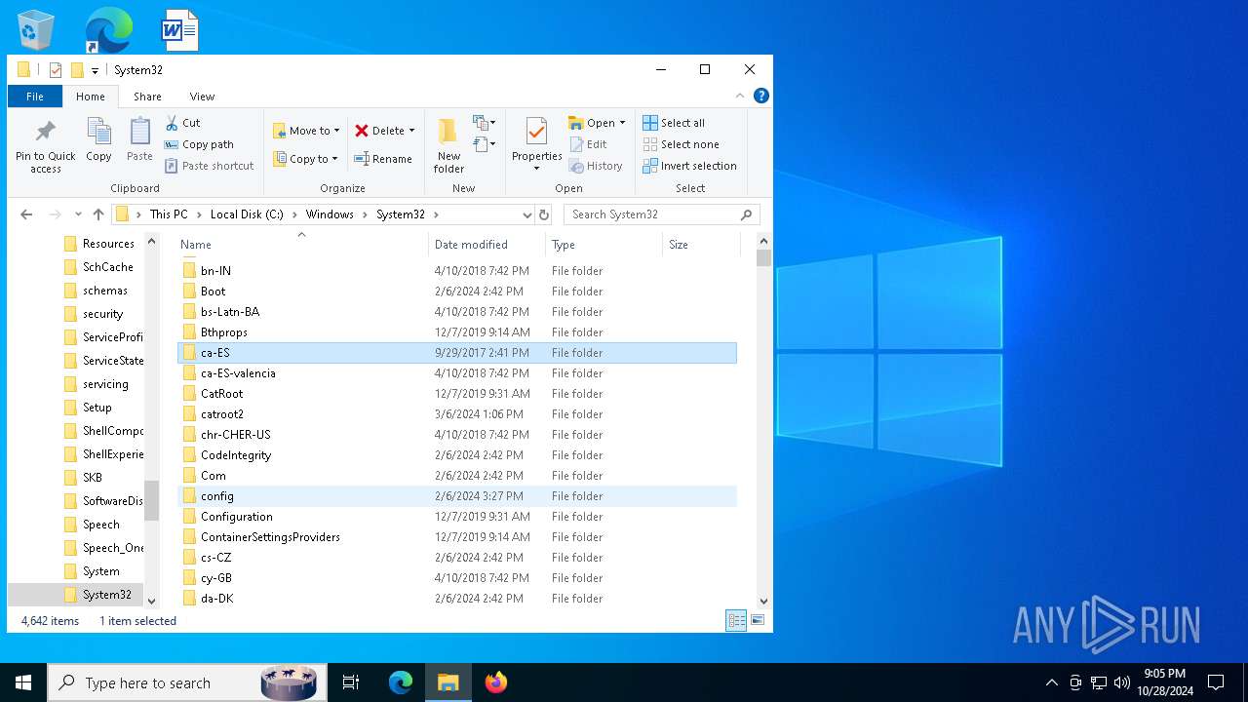Sort by Type column header
This screenshot has width=1248, height=702.
click(604, 245)
